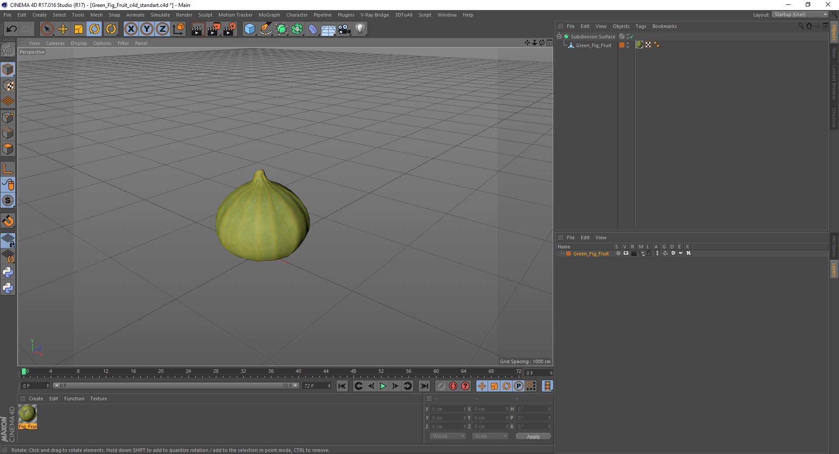
Task: Open the Object Manager Tags menu
Action: [641, 26]
